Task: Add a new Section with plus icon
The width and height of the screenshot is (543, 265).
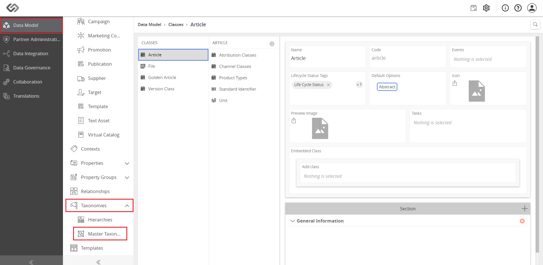Action: (525, 209)
